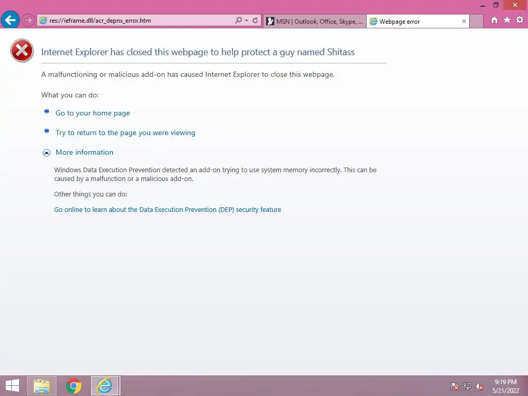This screenshot has width=528, height=396.
Task: Click the "Other things you can do:" text
Action: pyautogui.click(x=91, y=194)
